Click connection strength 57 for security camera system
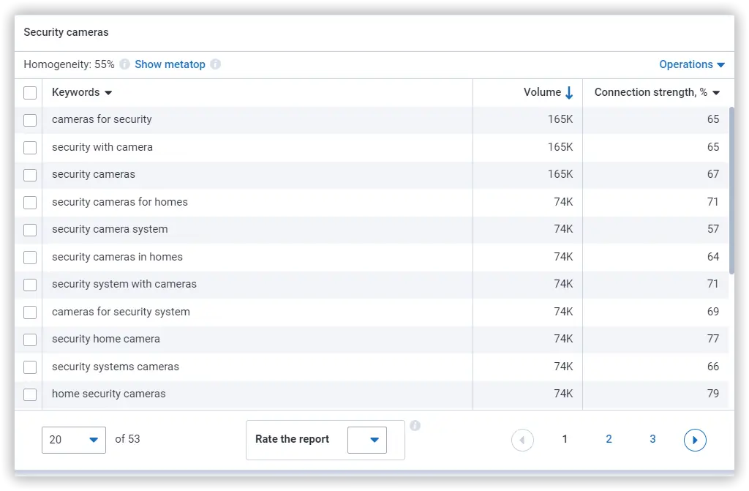 point(713,229)
